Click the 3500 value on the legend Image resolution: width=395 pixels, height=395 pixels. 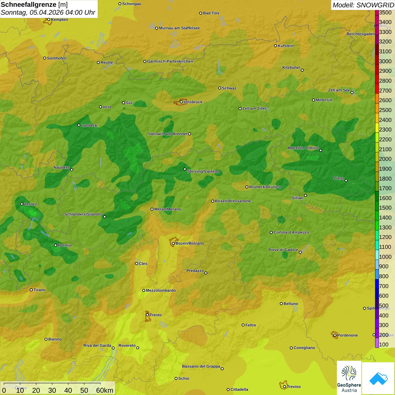tap(385, 12)
